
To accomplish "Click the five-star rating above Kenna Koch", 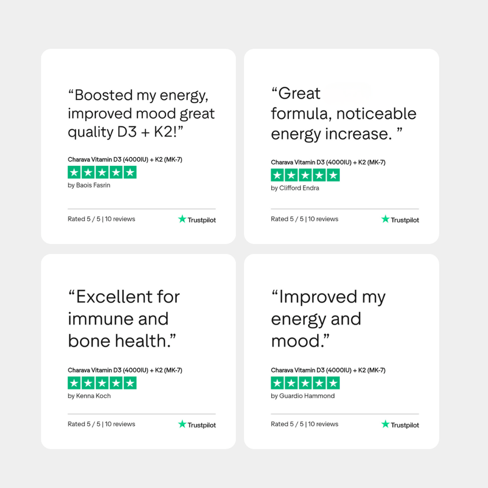I will point(102,383).
